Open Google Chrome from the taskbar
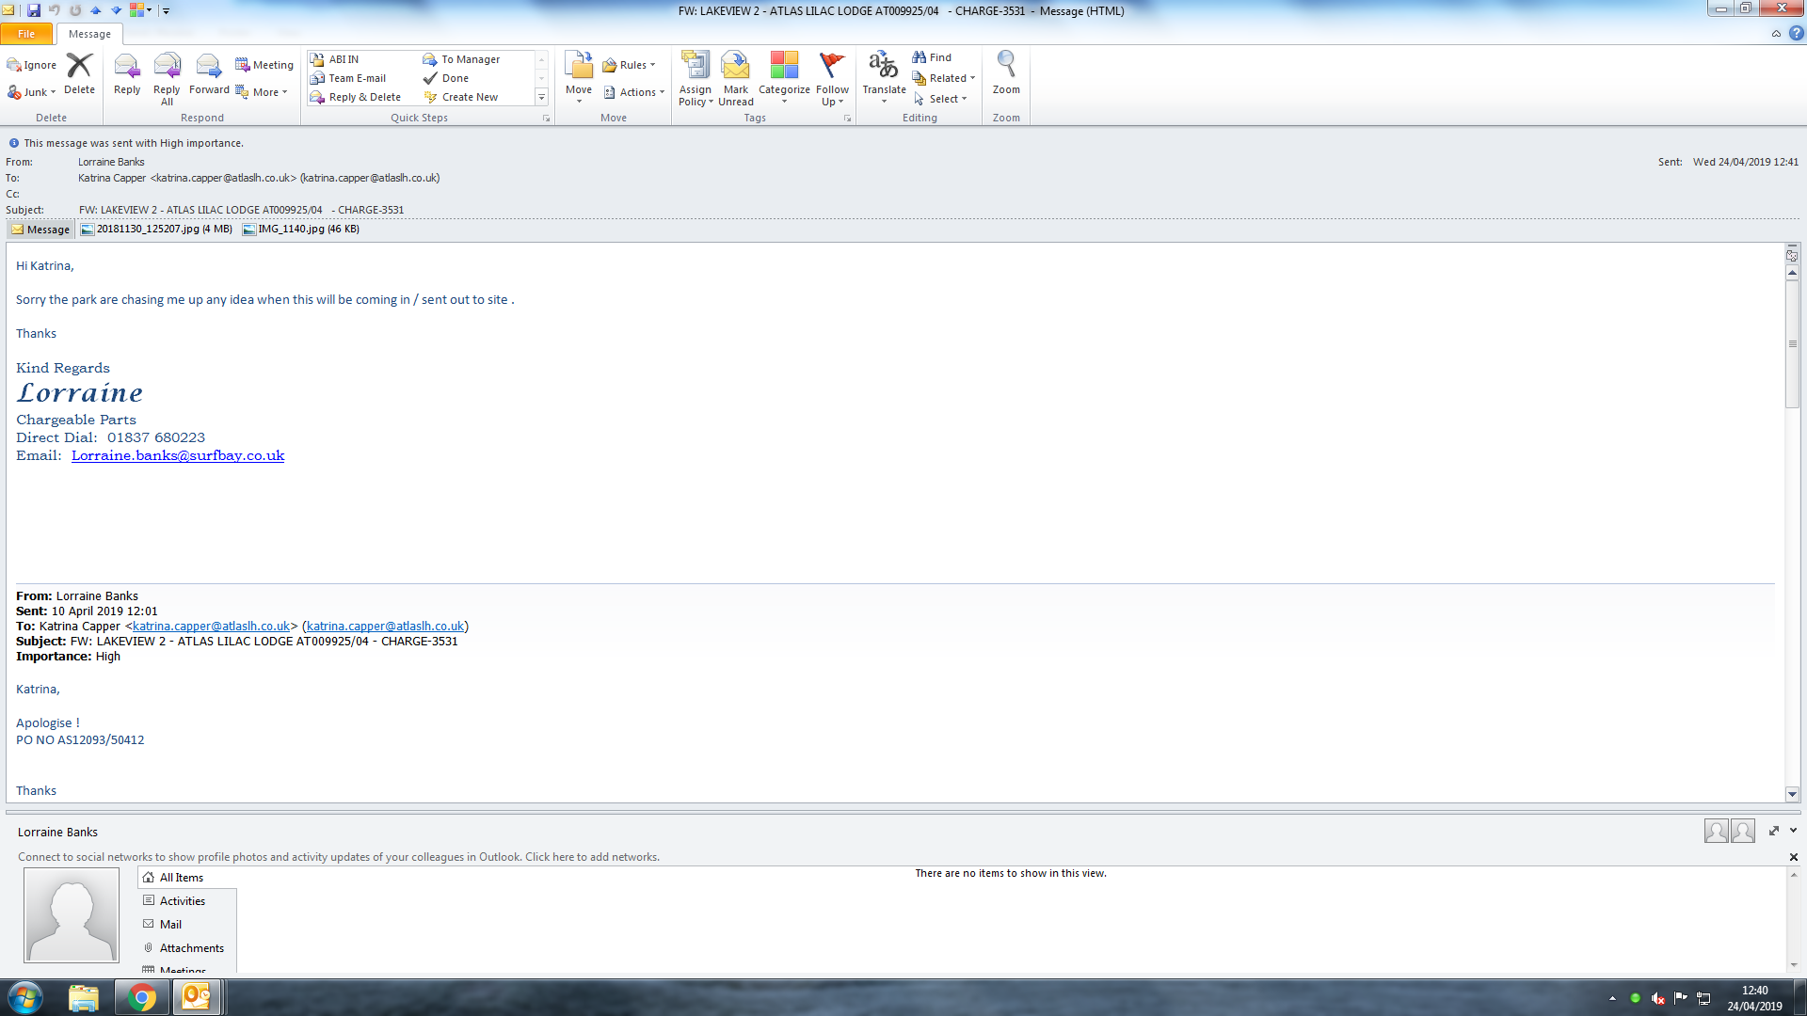 coord(142,997)
